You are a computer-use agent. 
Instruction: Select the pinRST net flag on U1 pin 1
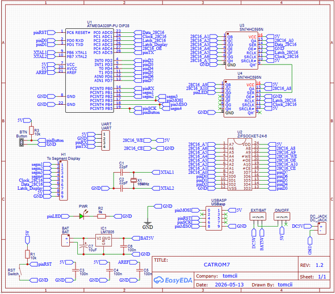point(44,33)
